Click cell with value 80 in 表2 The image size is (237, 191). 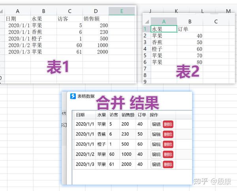[190, 62]
